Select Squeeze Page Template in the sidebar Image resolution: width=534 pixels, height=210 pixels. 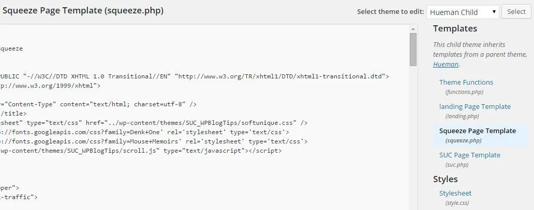click(478, 131)
